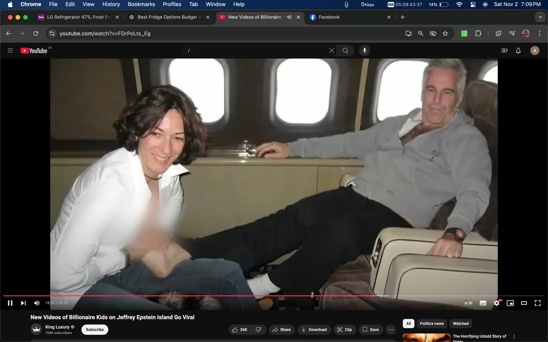Seek on the red video progress bar
The width and height of the screenshot is (548, 342).
point(214,295)
